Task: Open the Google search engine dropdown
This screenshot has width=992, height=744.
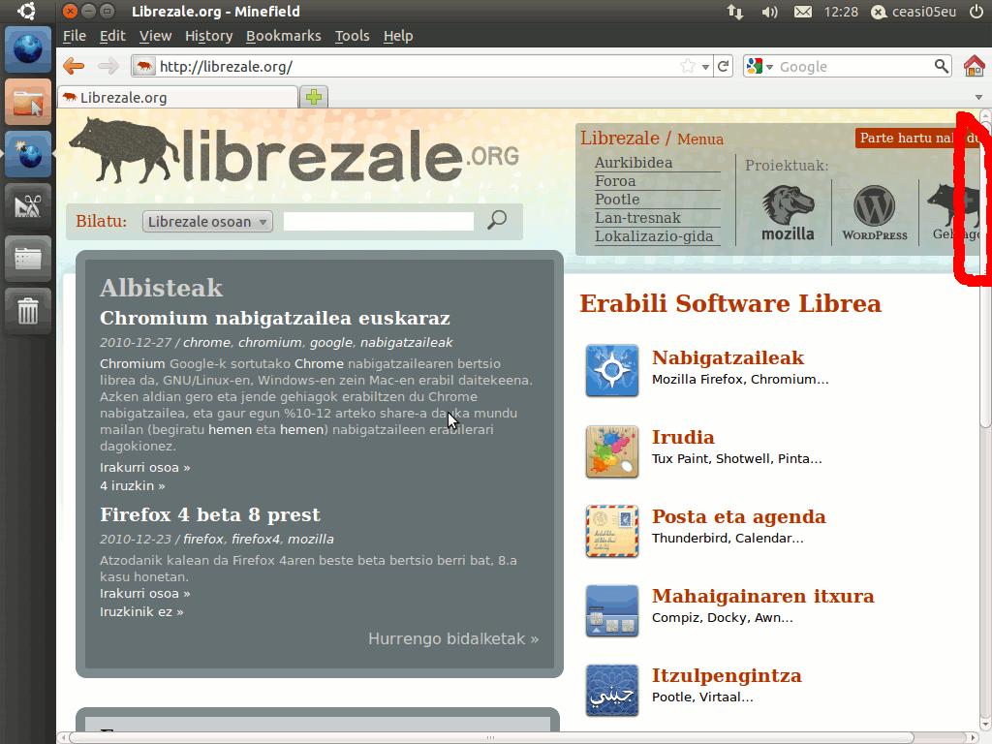Action: 759,66
